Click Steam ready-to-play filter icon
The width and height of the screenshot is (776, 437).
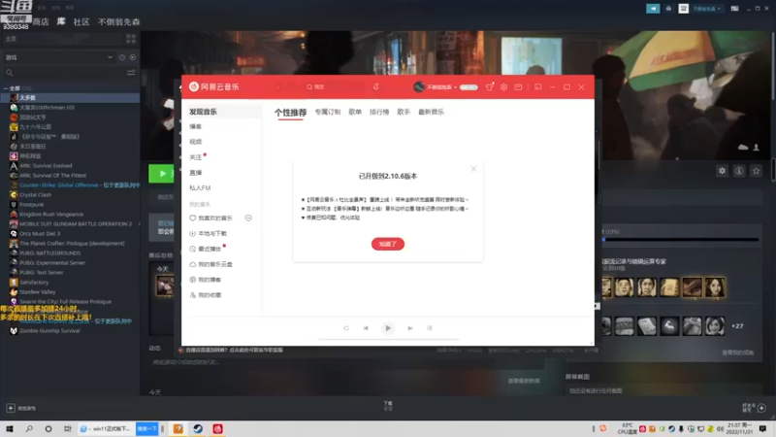tap(133, 57)
